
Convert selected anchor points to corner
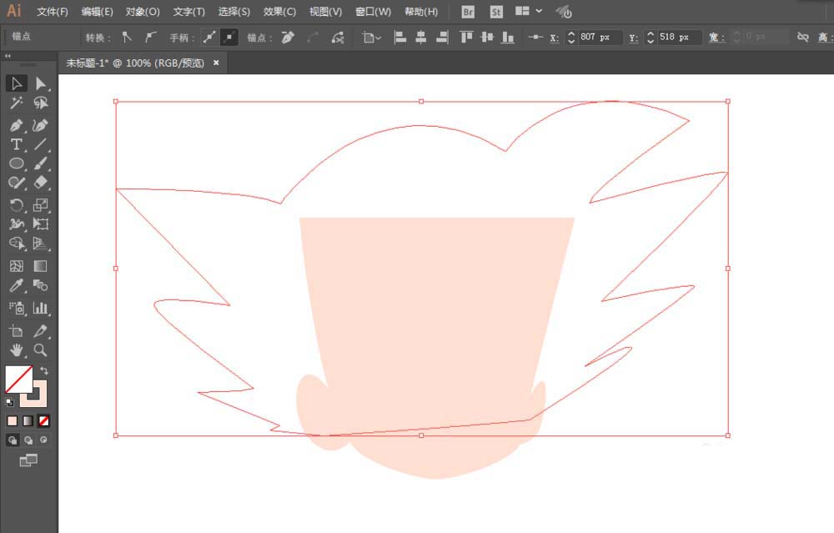pos(127,38)
